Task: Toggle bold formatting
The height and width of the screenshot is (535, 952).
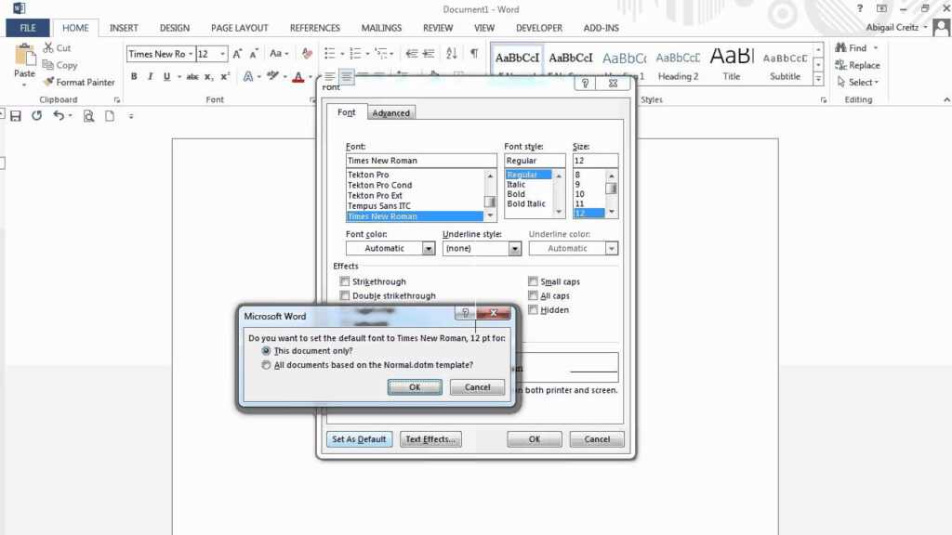Action: click(135, 75)
